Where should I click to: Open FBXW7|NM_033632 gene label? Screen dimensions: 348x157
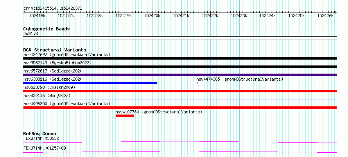(41, 139)
